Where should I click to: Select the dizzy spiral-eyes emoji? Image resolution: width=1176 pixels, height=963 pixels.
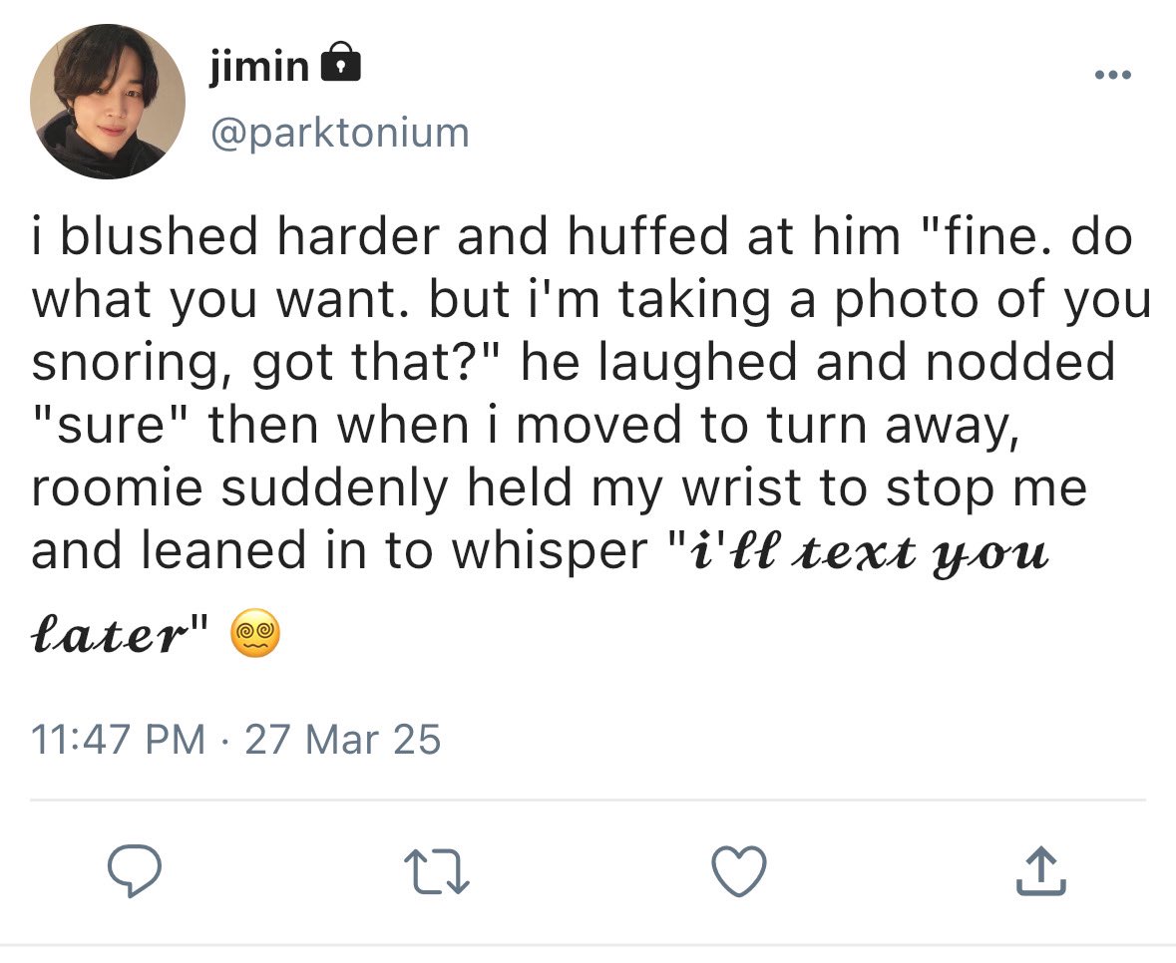click(x=255, y=633)
